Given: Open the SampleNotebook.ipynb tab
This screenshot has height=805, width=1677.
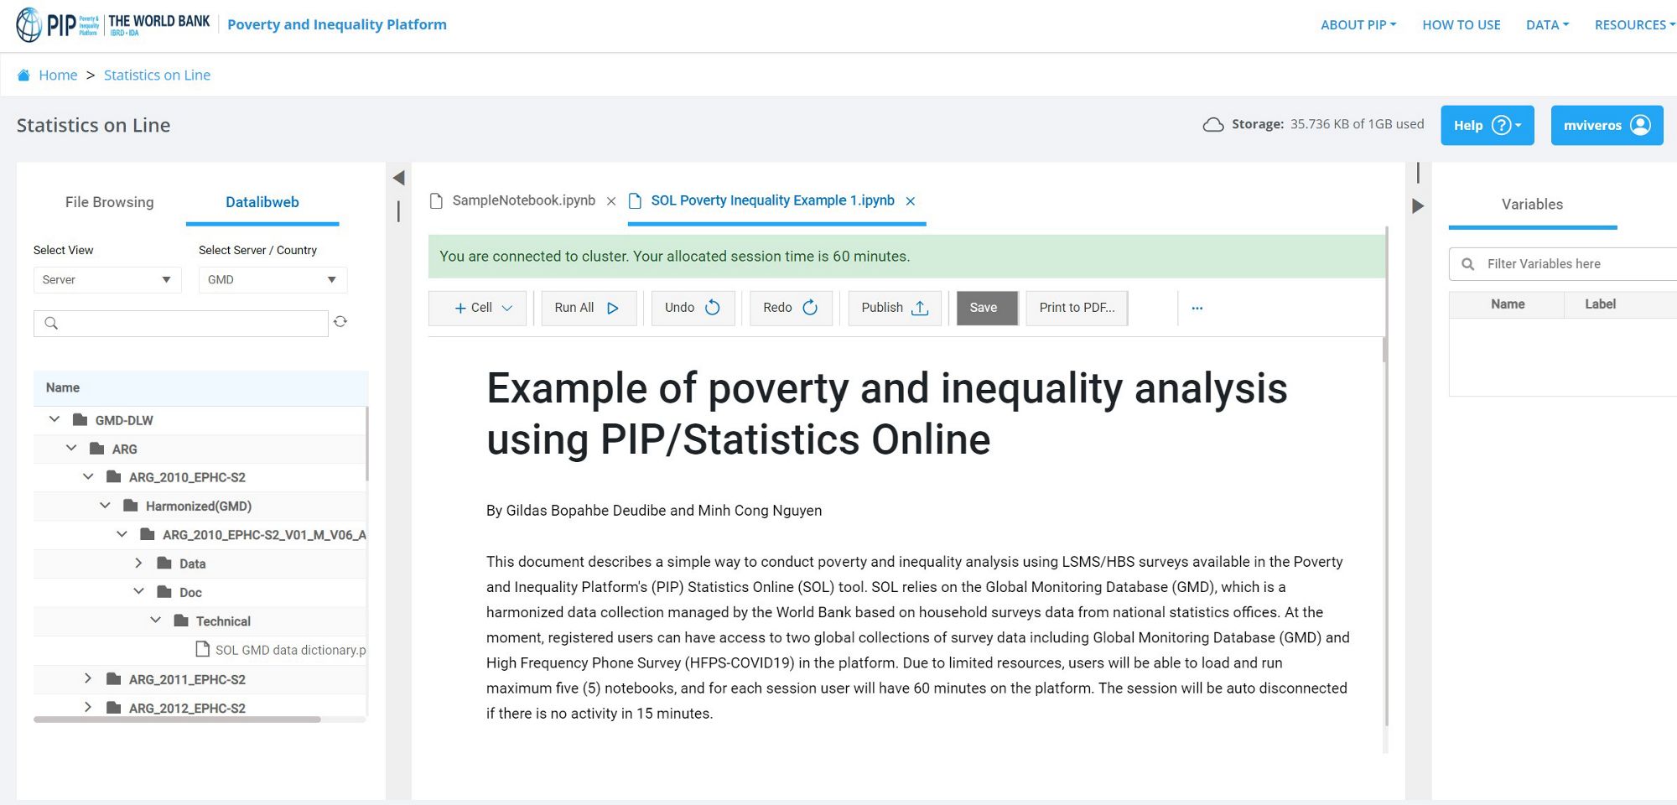Looking at the screenshot, I should click(522, 200).
